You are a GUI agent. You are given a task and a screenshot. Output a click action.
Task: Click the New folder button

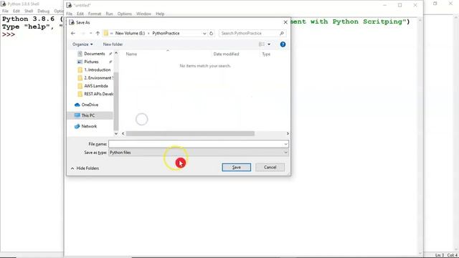pos(113,44)
